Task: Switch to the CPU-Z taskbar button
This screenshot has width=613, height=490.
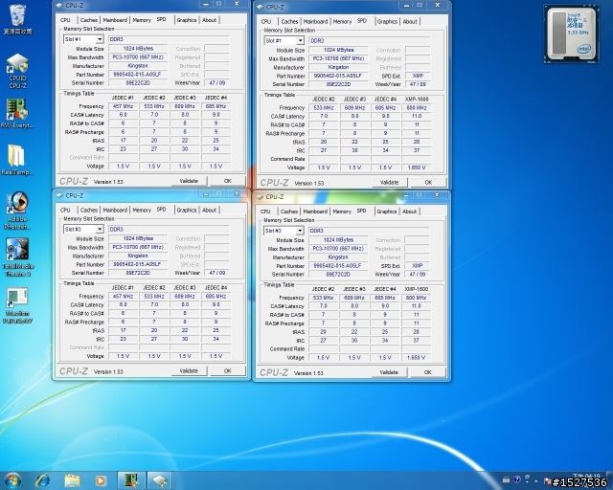Action: 160,480
